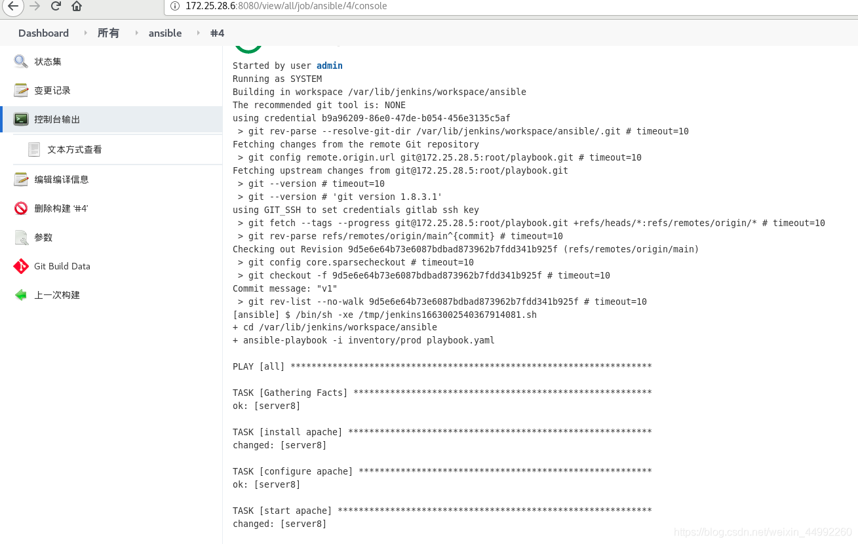Expand the dropdown arrow after ansible breadcrumb
Viewport: 858px width, 544px height.
[x=198, y=33]
